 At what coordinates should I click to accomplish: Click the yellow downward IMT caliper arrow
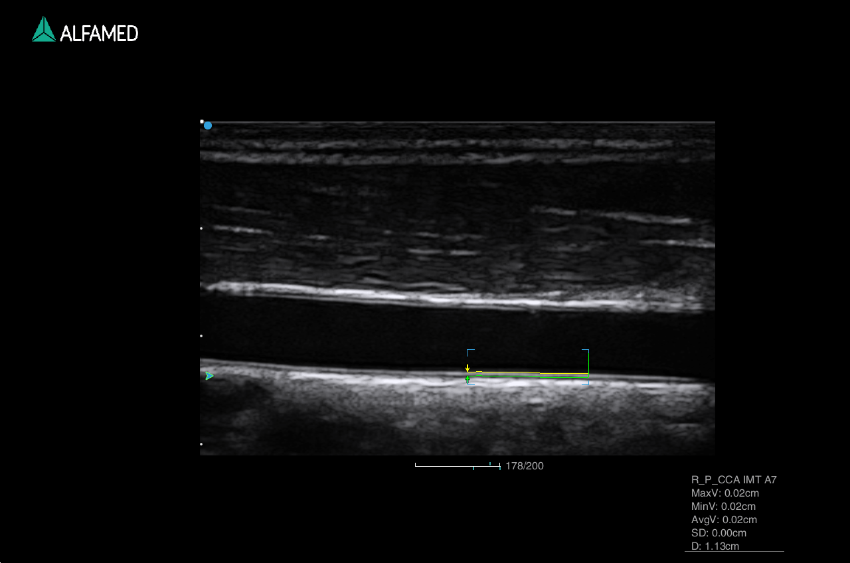(x=467, y=368)
